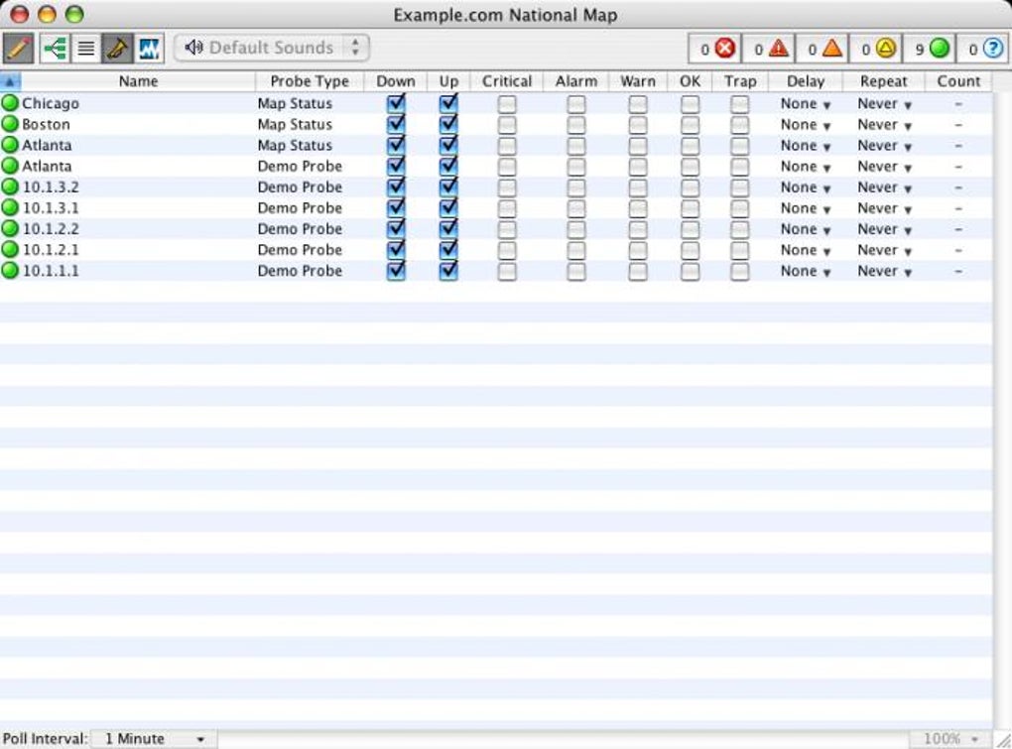Open the Default Sounds dropdown
1012x749 pixels.
click(x=272, y=48)
